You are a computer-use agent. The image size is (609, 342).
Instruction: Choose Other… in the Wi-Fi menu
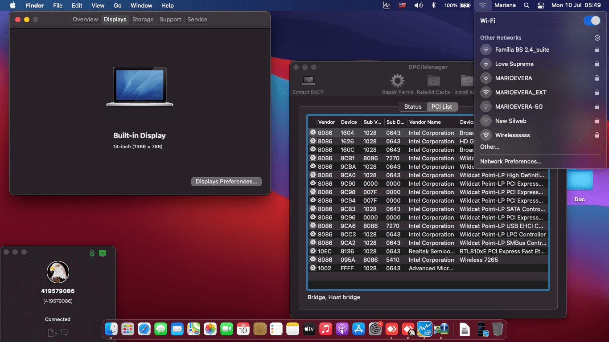tap(490, 147)
